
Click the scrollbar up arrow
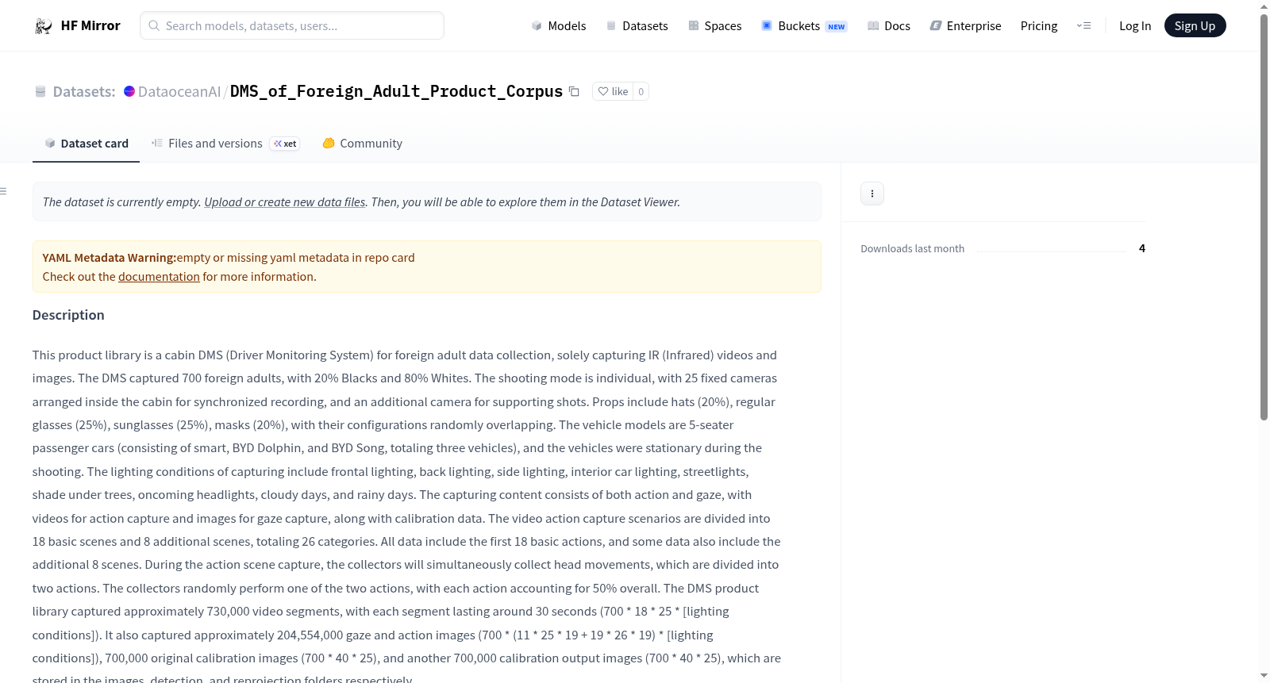pyautogui.click(x=1264, y=6)
